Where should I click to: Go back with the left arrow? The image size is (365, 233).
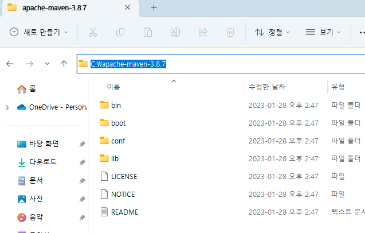[10, 64]
